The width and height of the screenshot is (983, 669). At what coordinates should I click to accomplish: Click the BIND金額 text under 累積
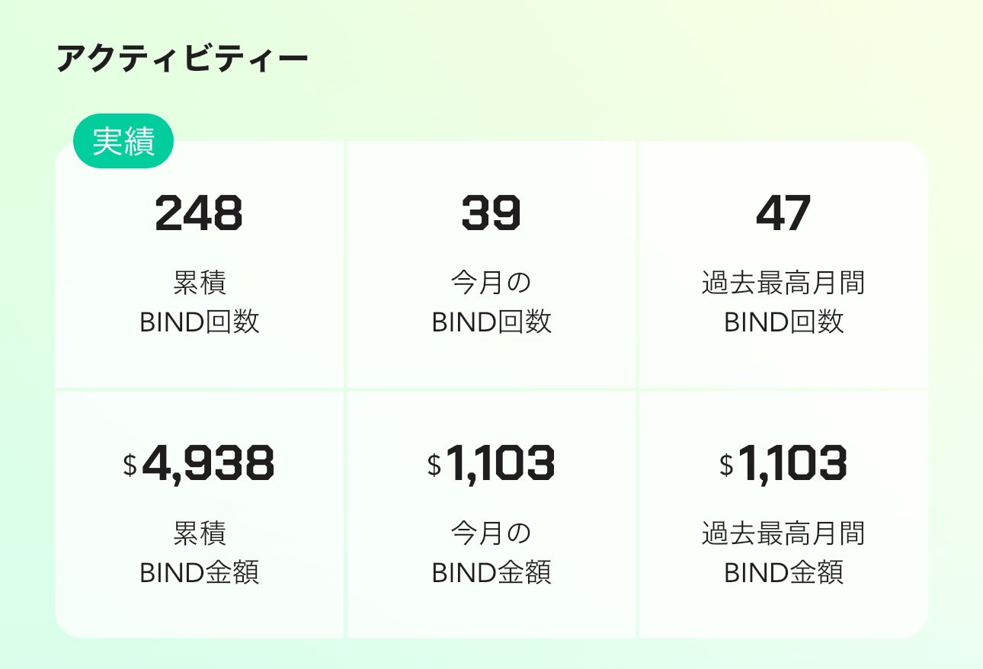click(200, 572)
